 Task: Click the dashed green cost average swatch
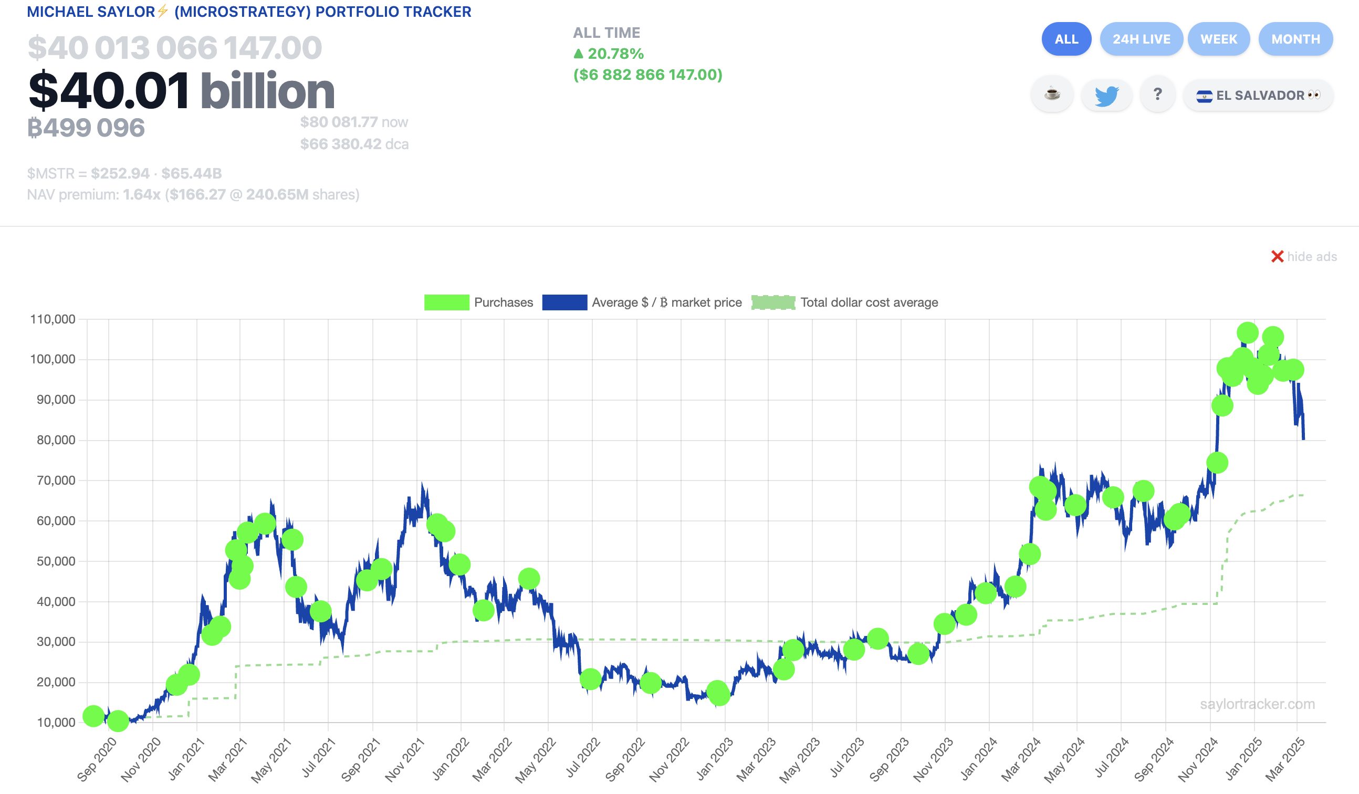773,302
